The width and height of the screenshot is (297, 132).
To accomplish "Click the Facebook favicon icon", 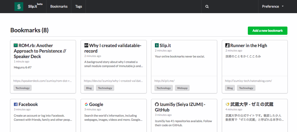I will (x=16, y=104).
